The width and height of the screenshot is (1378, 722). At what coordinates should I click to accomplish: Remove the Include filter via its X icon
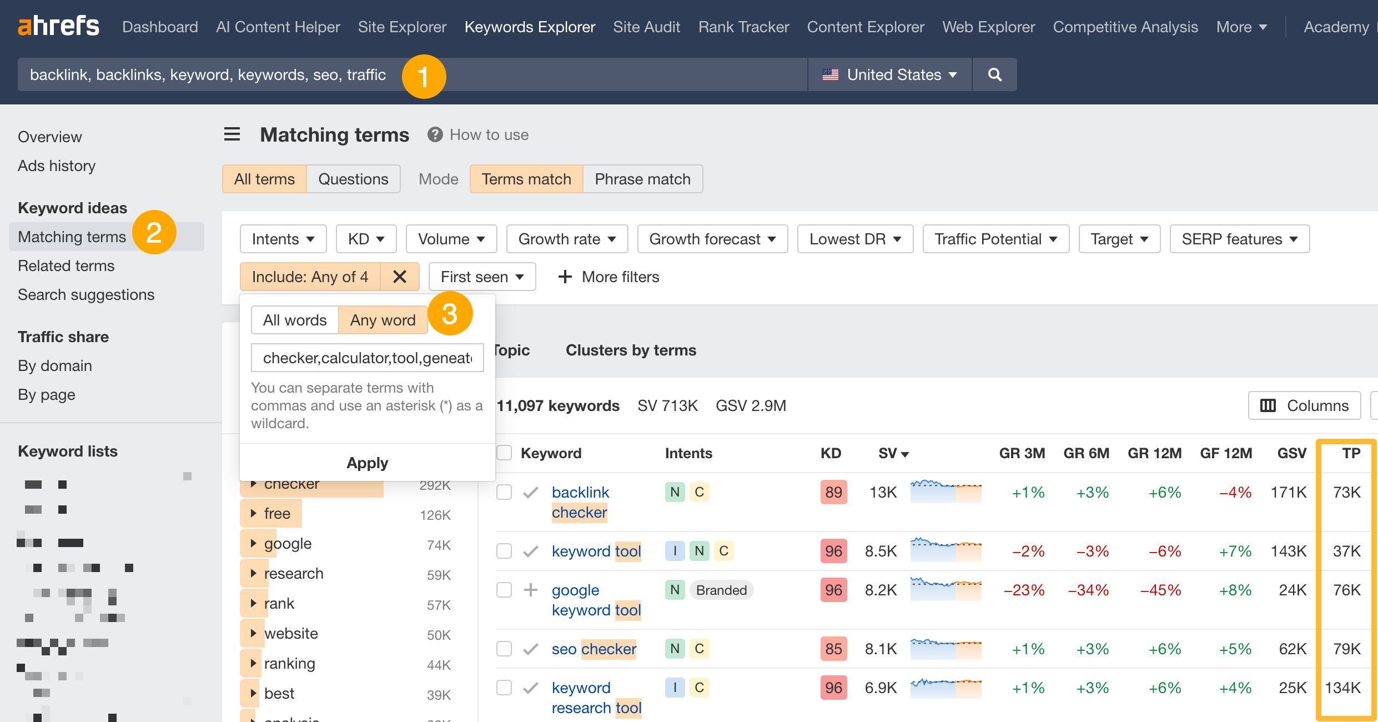pos(400,277)
